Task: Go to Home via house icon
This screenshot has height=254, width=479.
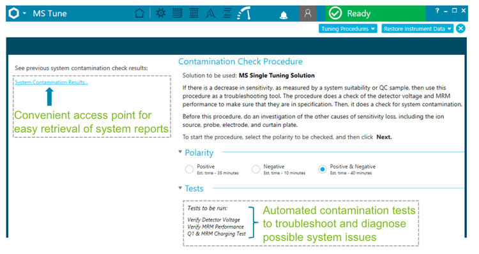Action: point(140,13)
